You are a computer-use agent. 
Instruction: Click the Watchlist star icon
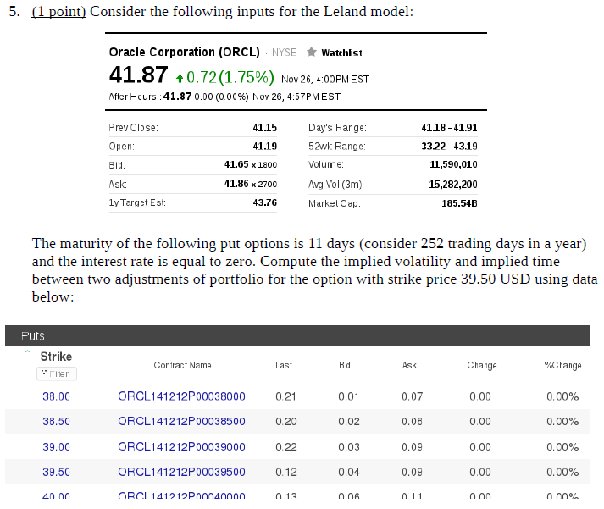(311, 52)
